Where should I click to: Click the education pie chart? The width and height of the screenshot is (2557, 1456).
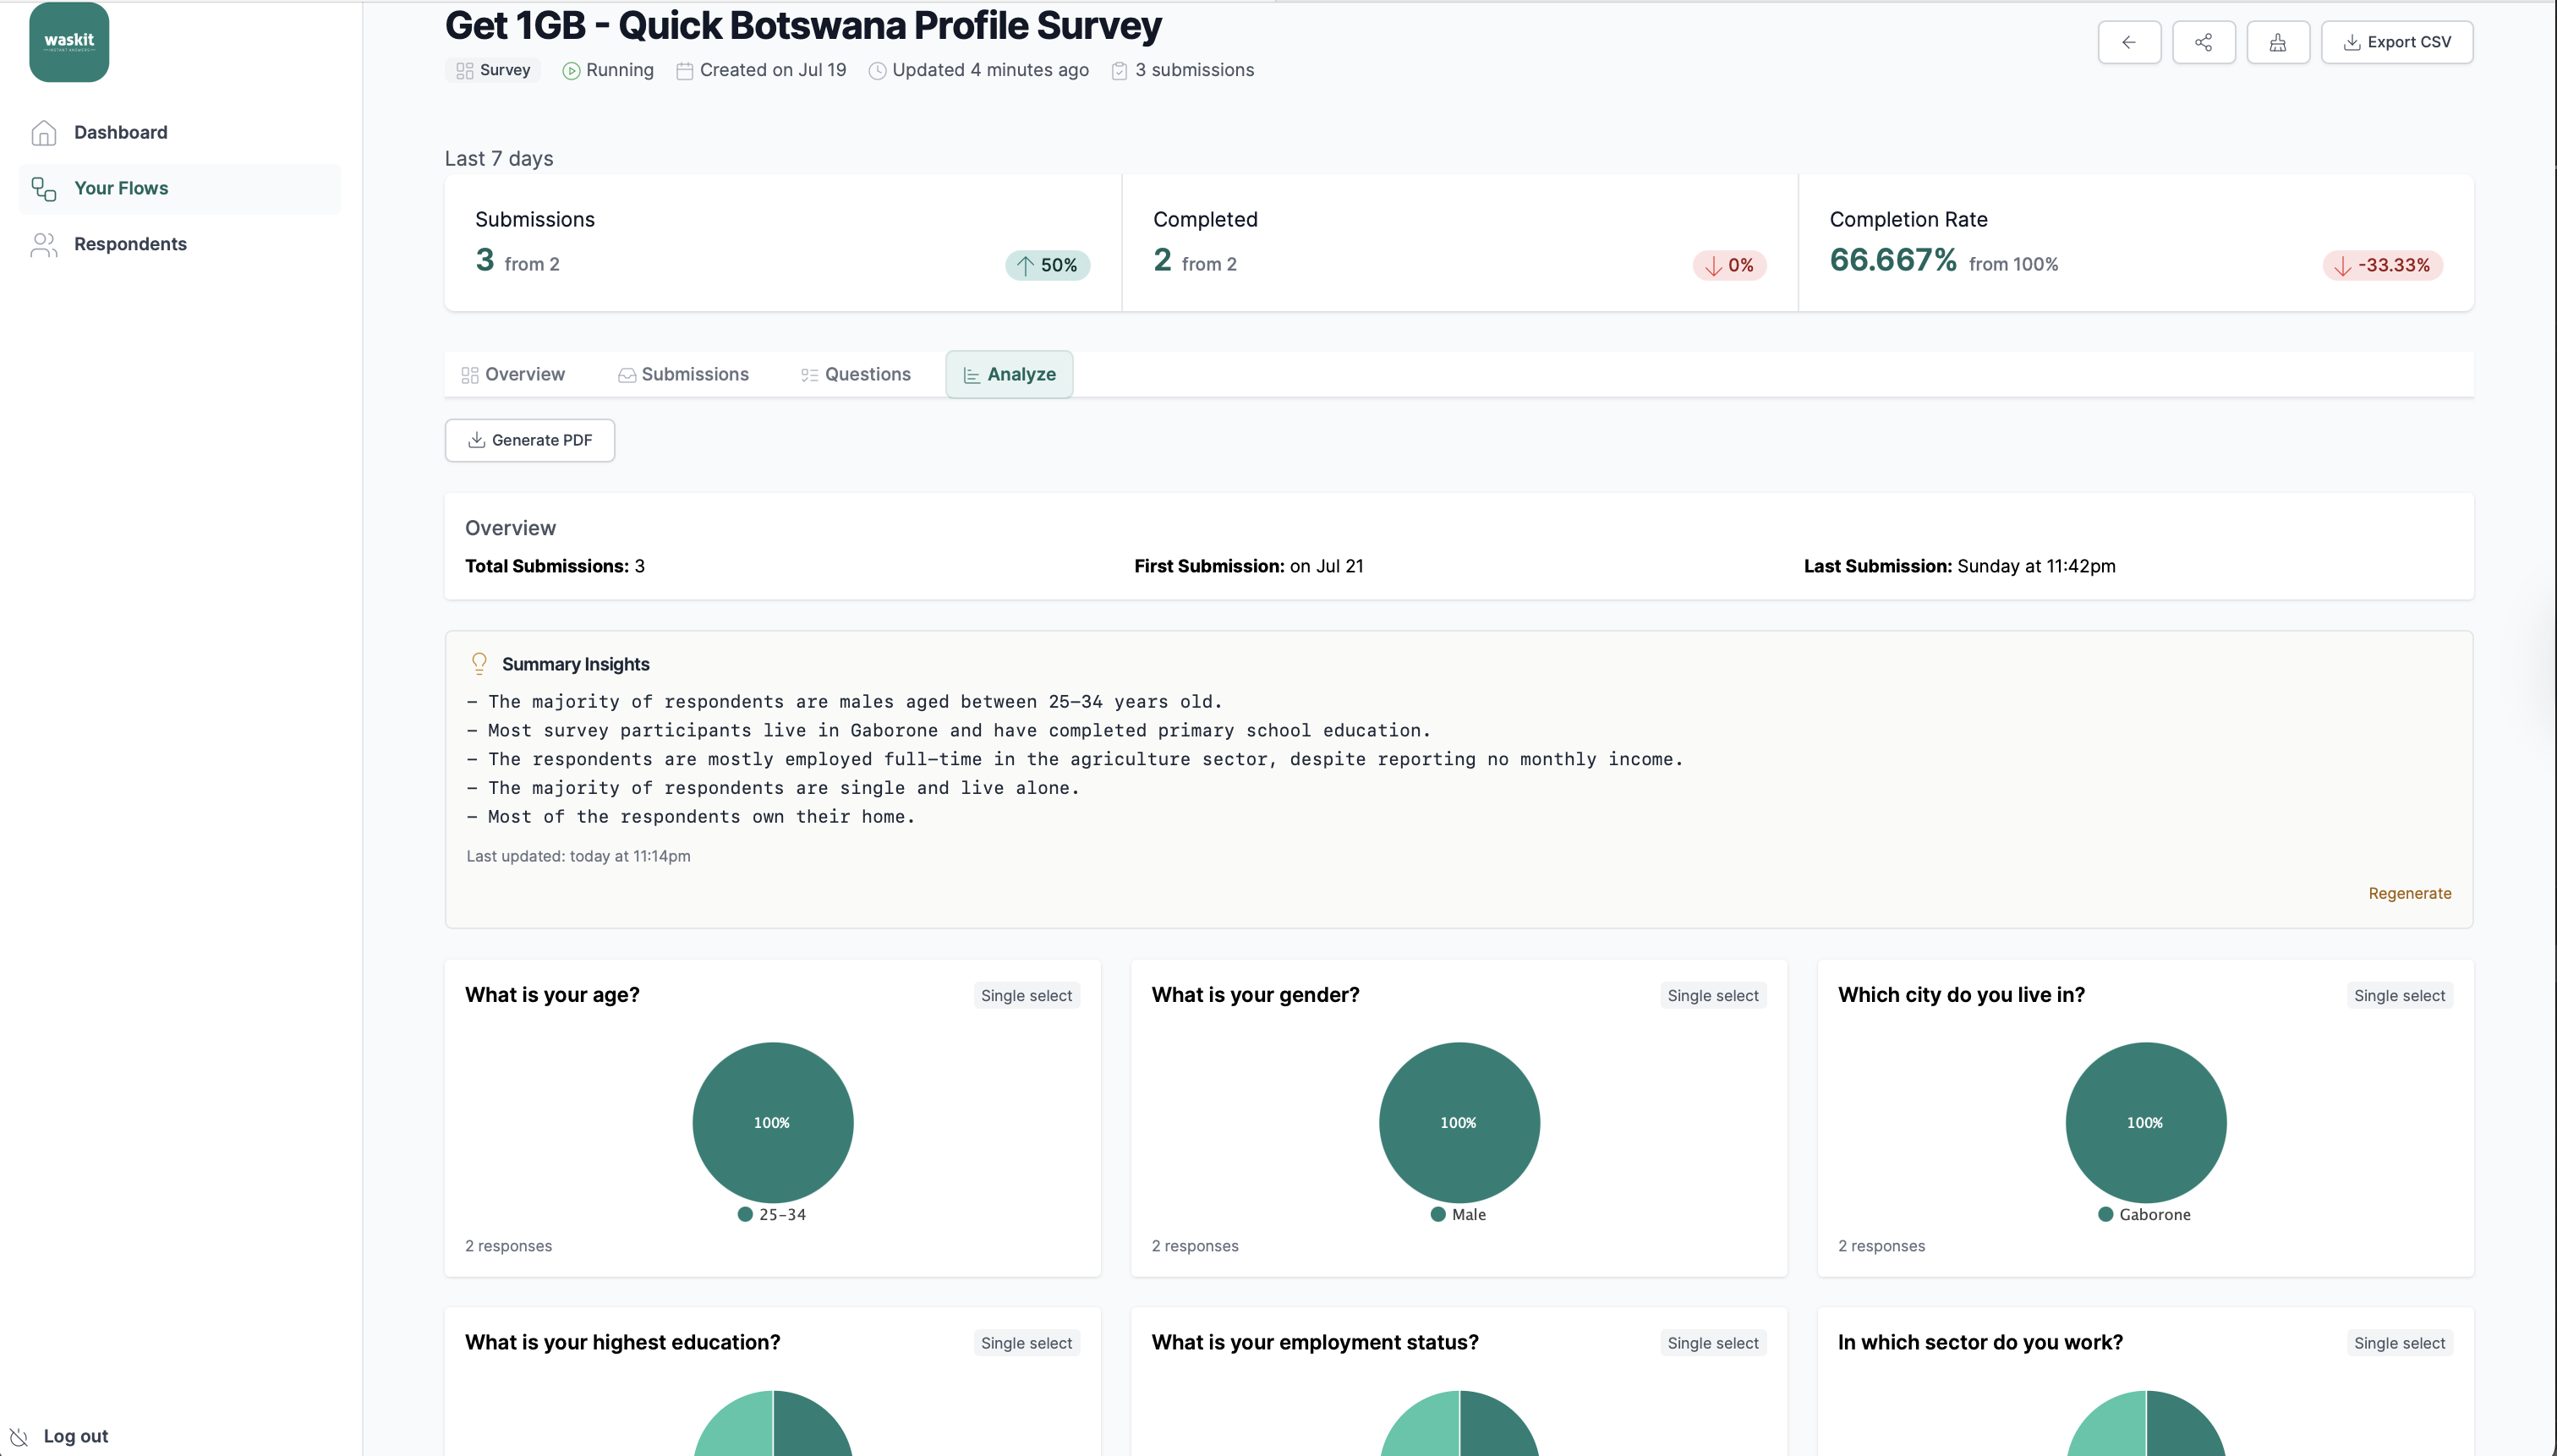(x=773, y=1424)
